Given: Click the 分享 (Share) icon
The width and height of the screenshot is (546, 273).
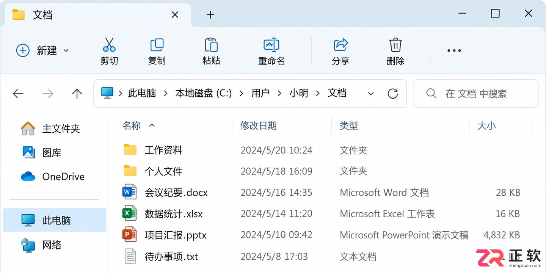Looking at the screenshot, I should point(341,45).
